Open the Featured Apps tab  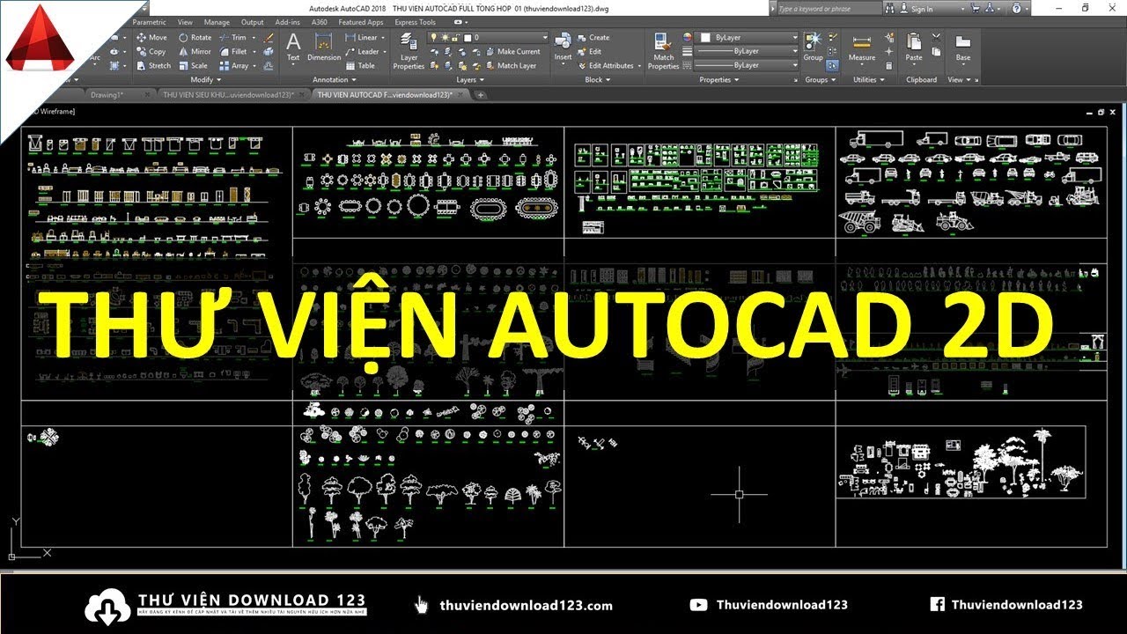pyautogui.click(x=361, y=22)
